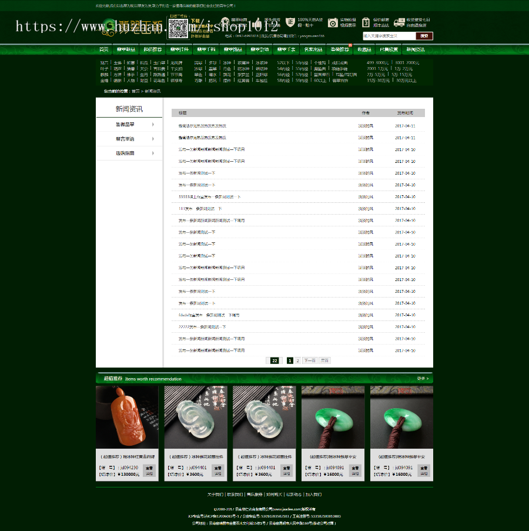Select the 59内径 size filter

[x=302, y=80]
